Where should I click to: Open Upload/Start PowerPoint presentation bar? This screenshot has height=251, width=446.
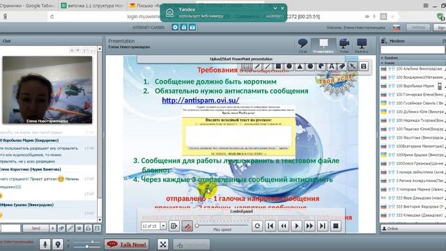tap(241, 59)
